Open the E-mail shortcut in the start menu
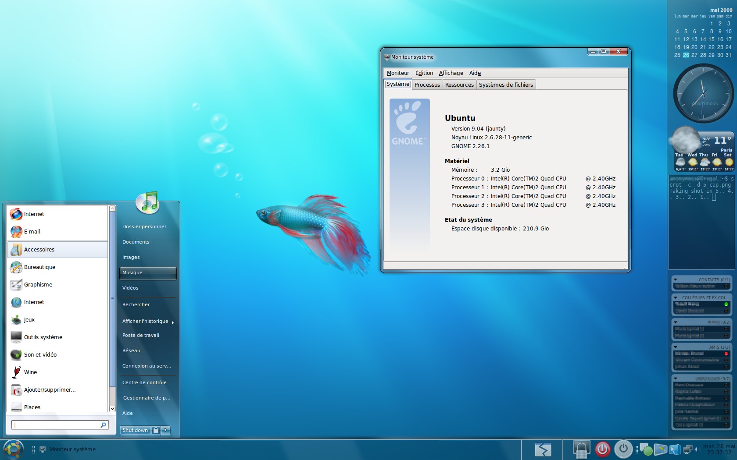 pyautogui.click(x=57, y=232)
